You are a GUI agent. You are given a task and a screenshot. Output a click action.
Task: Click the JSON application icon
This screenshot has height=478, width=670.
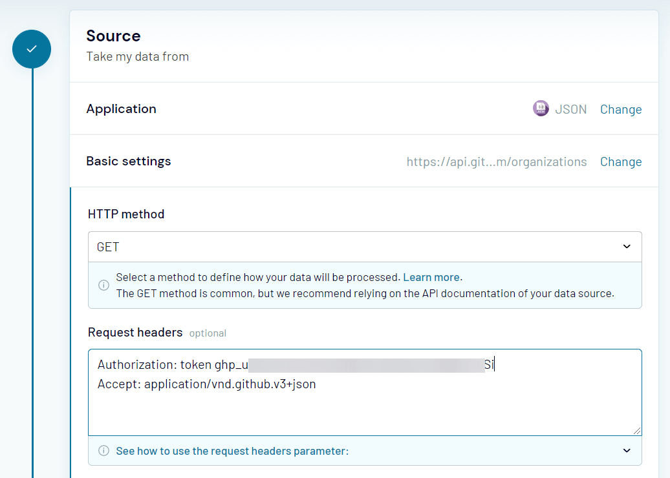(540, 109)
